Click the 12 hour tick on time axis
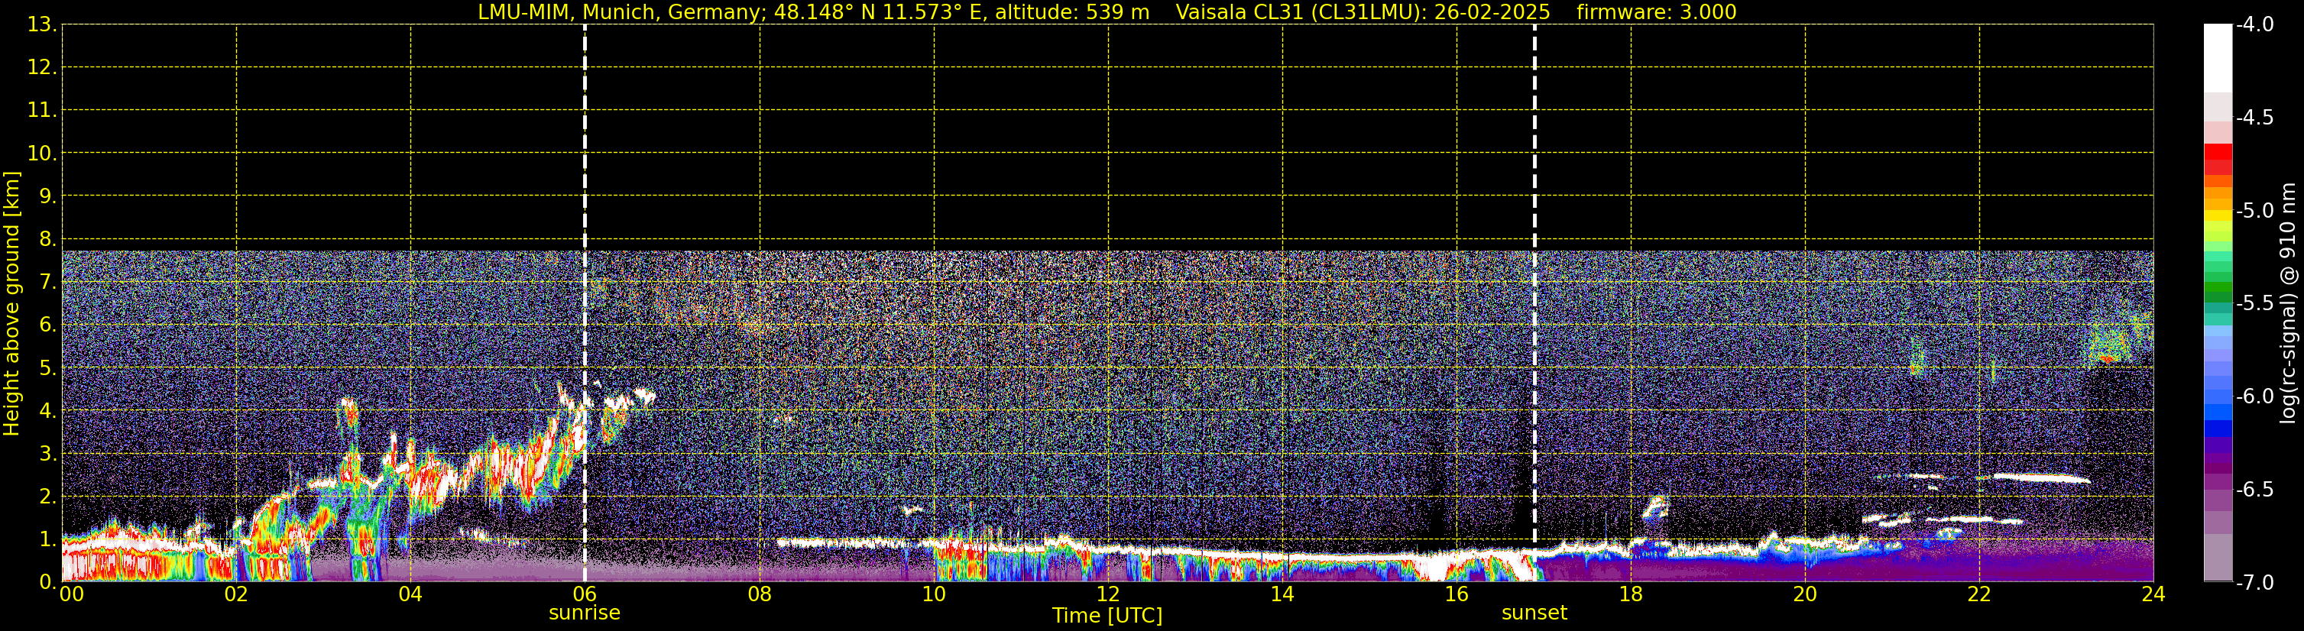2304x631 pixels. point(1107,595)
